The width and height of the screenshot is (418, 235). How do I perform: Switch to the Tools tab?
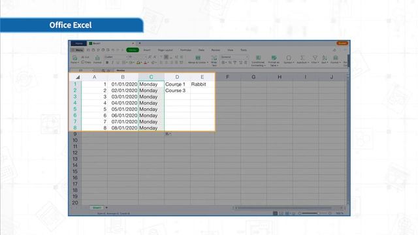coord(244,50)
